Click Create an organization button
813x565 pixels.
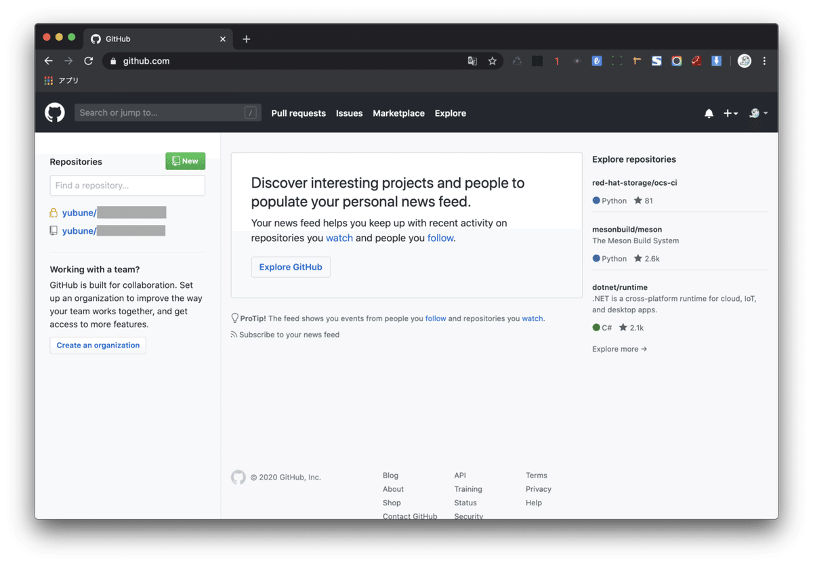coord(98,346)
